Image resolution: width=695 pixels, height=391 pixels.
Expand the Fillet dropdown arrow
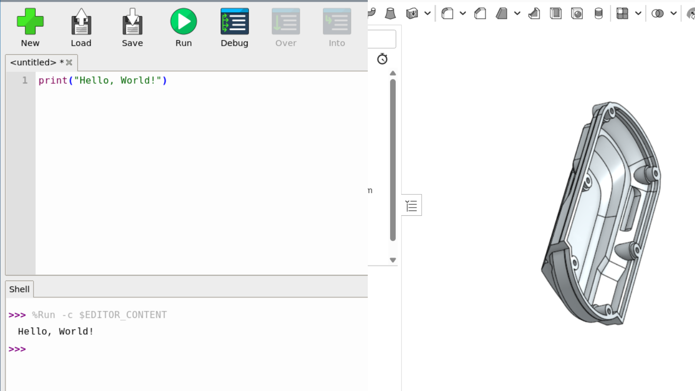point(463,14)
